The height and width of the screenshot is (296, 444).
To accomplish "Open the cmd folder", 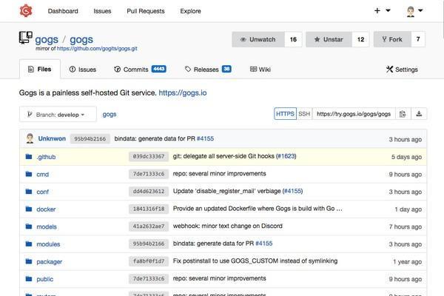I will (x=42, y=175).
